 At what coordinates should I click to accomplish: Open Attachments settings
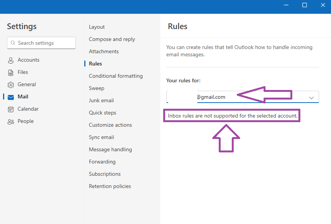[104, 51]
